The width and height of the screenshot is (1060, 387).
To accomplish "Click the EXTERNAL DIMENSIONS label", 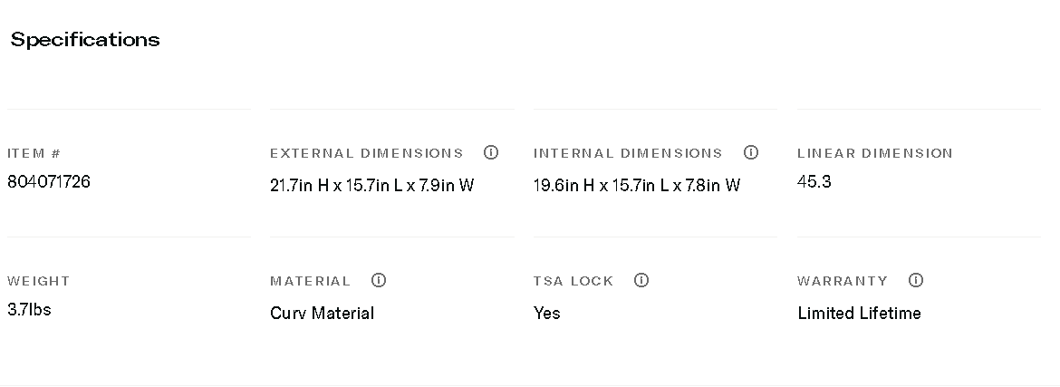I will (x=366, y=153).
